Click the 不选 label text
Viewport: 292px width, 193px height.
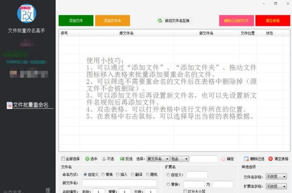pyautogui.click(x=110, y=159)
